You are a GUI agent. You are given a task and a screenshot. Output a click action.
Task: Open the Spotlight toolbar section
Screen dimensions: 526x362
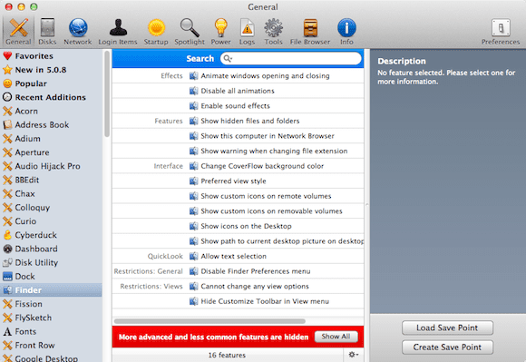tap(190, 32)
